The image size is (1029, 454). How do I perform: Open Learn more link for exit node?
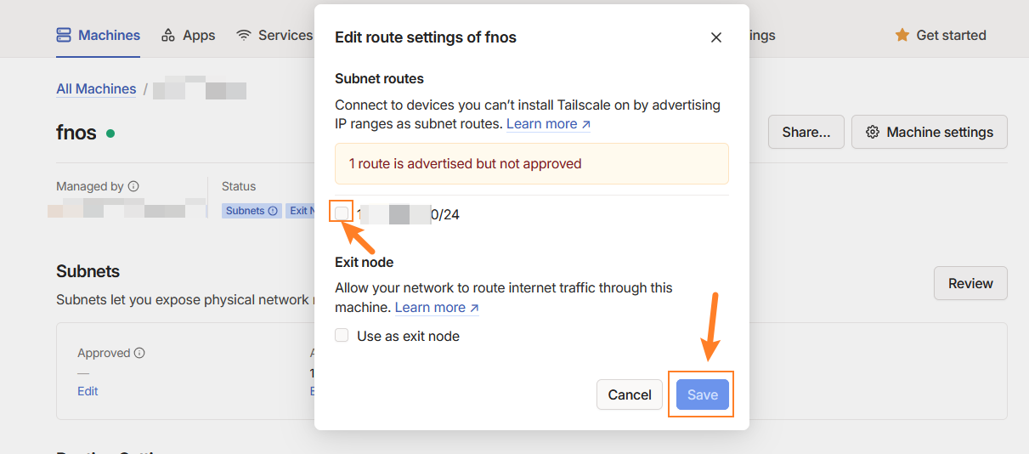click(437, 308)
